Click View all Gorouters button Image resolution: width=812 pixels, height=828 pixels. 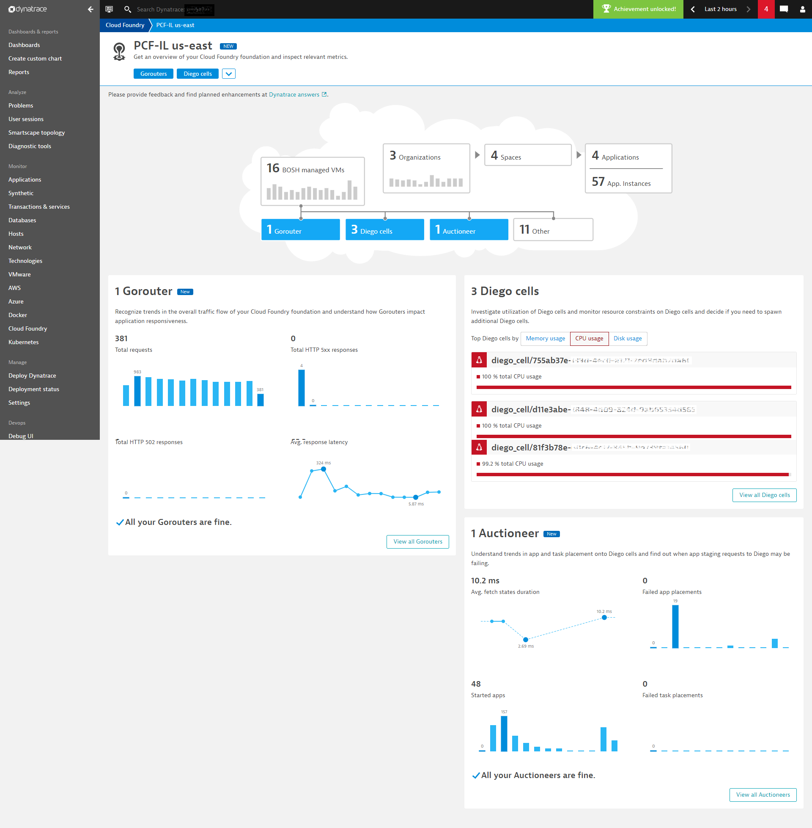(x=417, y=541)
